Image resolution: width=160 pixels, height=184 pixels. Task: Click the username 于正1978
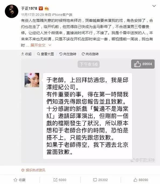tap(29, 8)
